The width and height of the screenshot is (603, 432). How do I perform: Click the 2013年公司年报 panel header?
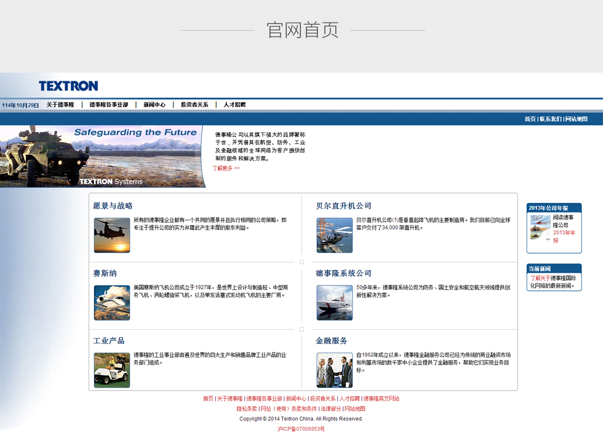pyautogui.click(x=554, y=208)
